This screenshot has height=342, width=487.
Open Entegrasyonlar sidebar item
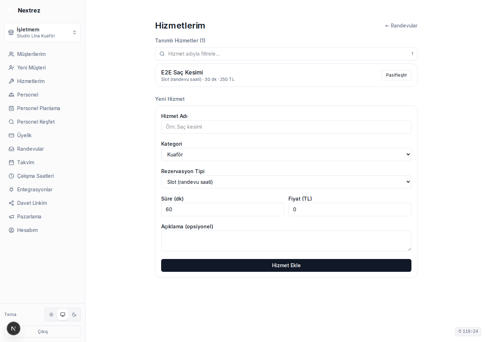tap(43, 190)
